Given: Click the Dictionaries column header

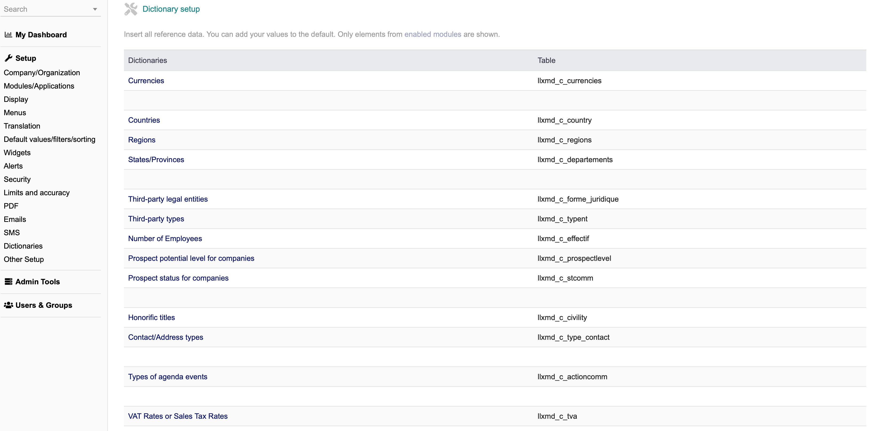Looking at the screenshot, I should pyautogui.click(x=148, y=60).
